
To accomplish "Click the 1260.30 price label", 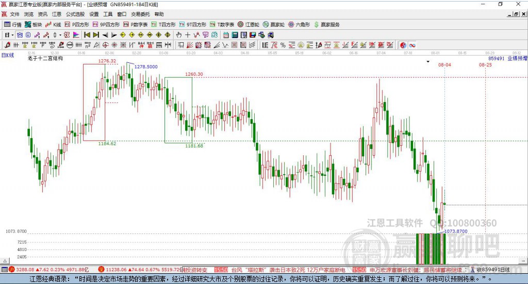I will click(x=194, y=74).
